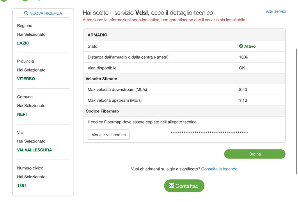
Task: Click the envelope icon on Contattaci button
Action: (x=171, y=186)
